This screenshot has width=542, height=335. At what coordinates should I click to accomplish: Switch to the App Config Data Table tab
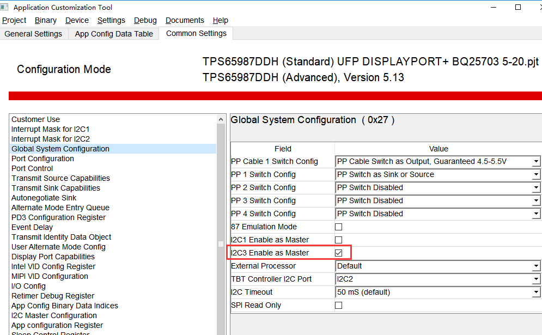click(114, 34)
